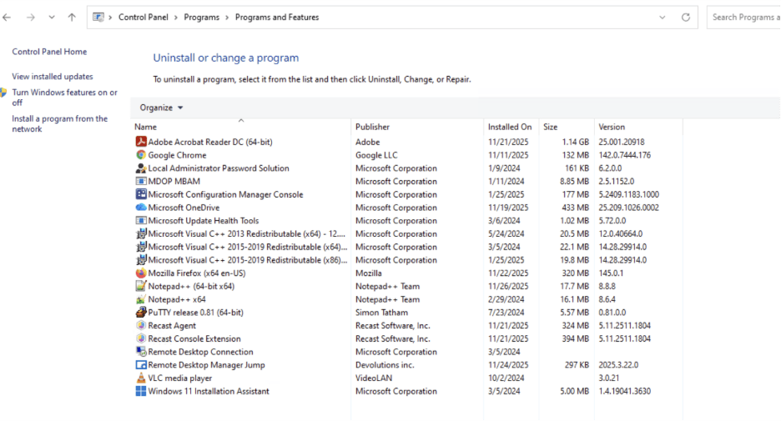Viewport: 781px width, 421px height.
Task: Select the Google Chrome icon in list
Action: tap(141, 155)
